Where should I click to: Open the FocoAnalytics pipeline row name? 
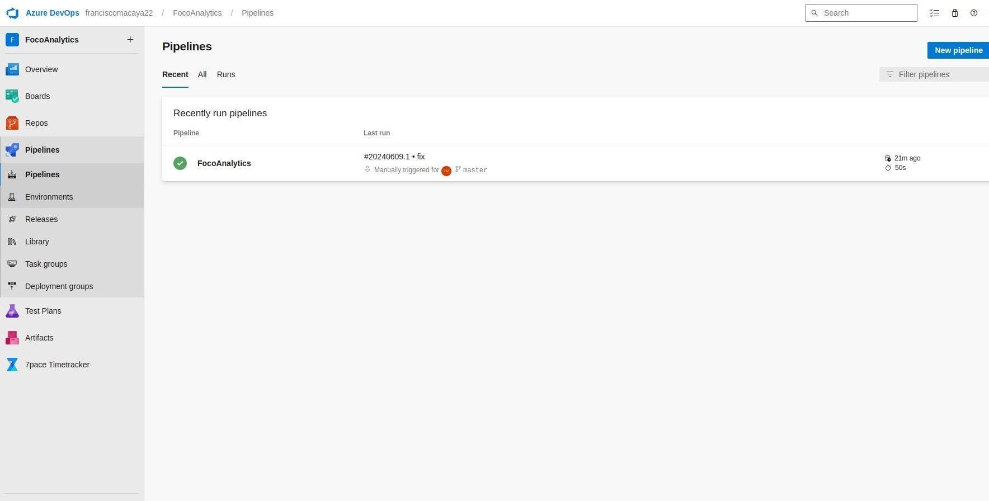224,163
